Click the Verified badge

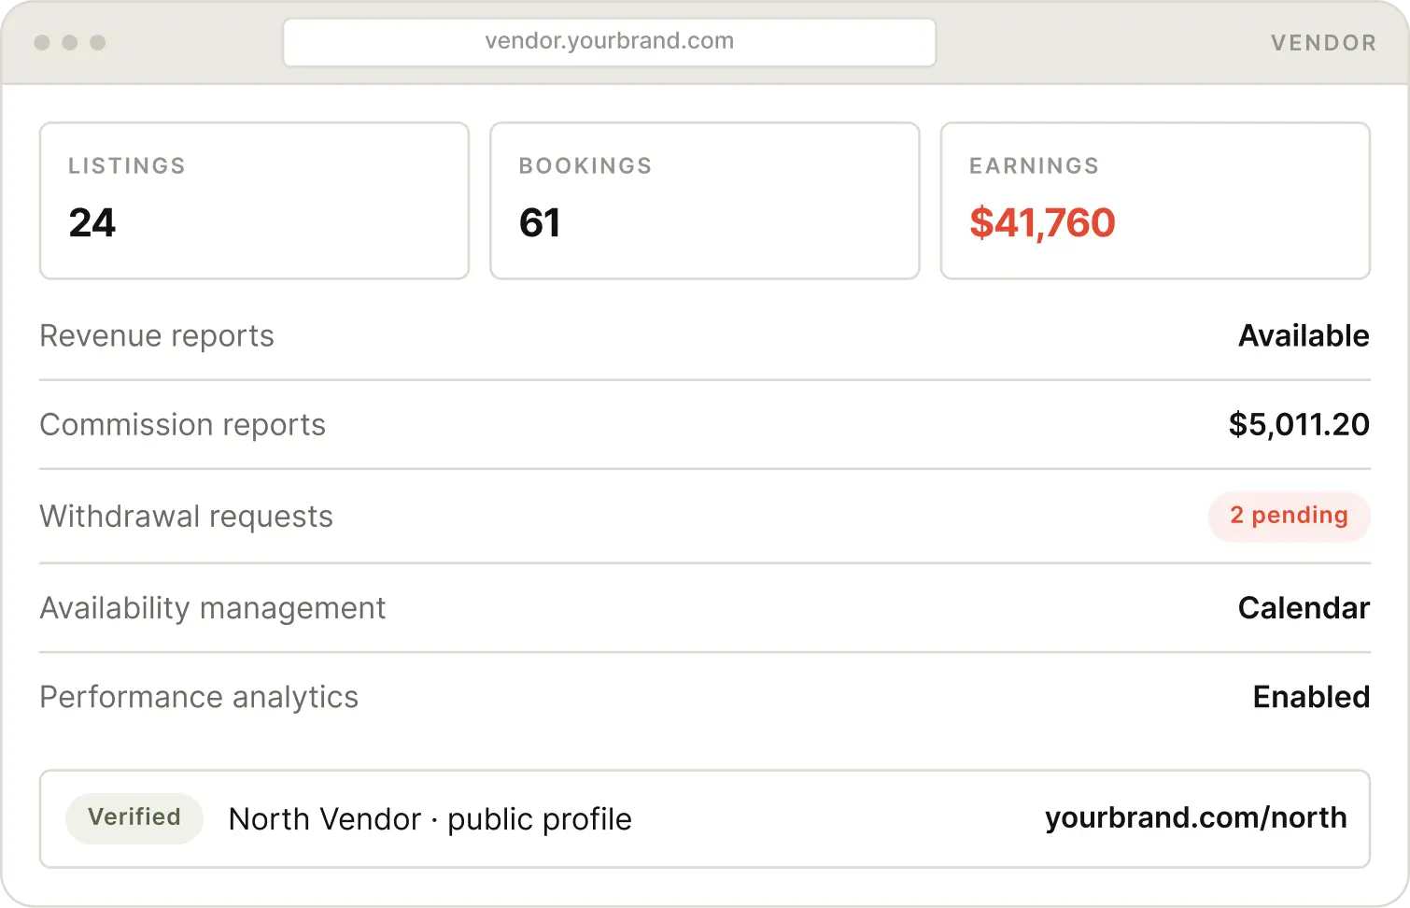click(134, 818)
